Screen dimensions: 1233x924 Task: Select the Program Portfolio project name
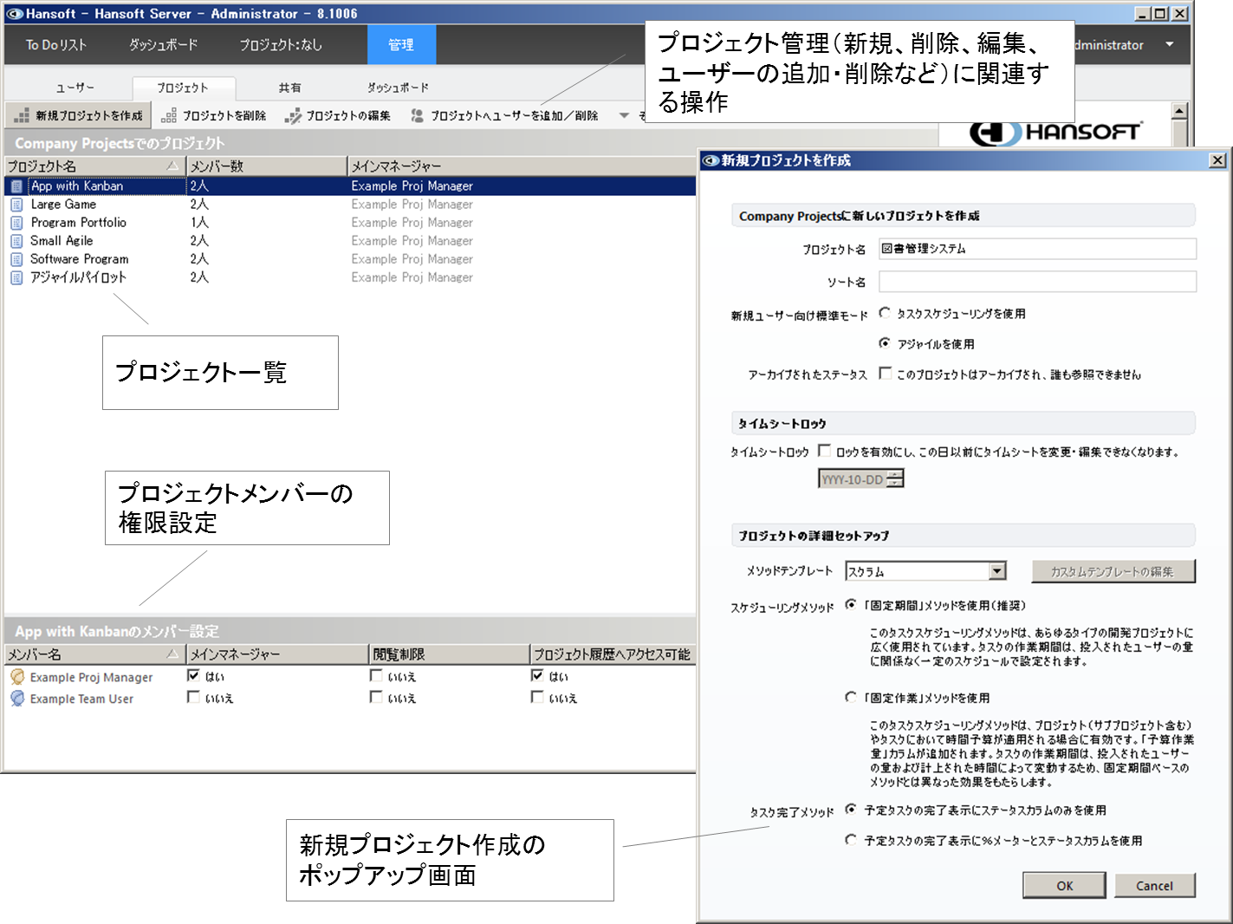79,223
